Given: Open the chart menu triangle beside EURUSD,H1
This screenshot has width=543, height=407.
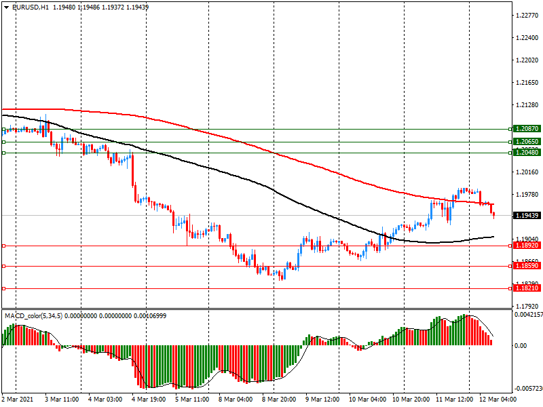Looking at the screenshot, I should click(x=7, y=7).
